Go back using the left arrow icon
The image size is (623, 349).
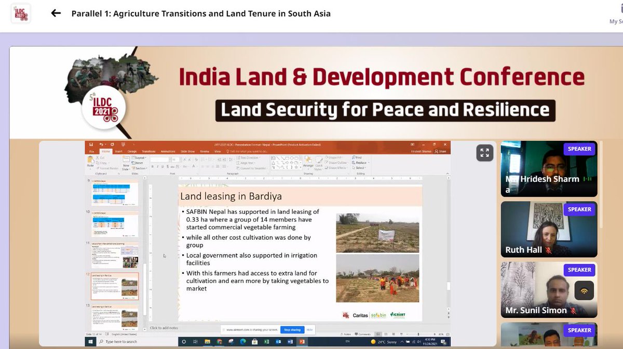pos(56,13)
